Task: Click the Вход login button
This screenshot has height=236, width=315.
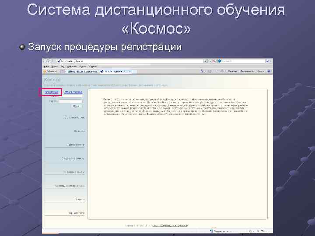Action: point(77,106)
